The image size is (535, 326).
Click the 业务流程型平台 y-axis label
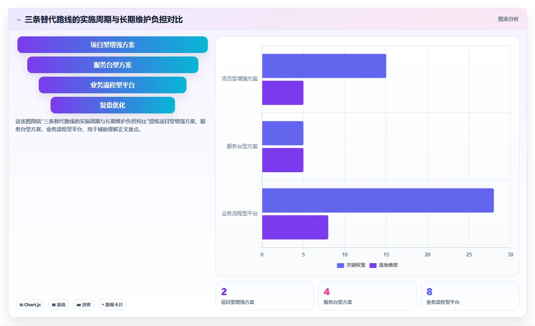(x=239, y=214)
